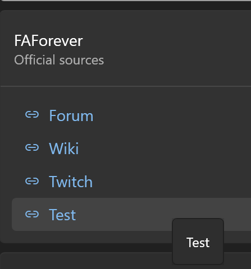The image size is (251, 269).
Task: Click empty space in the Twitch row
Action: (x=168, y=182)
